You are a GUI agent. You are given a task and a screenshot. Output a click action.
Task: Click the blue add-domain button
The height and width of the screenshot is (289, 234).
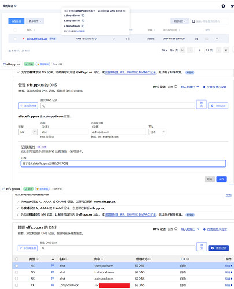(x=16, y=21)
